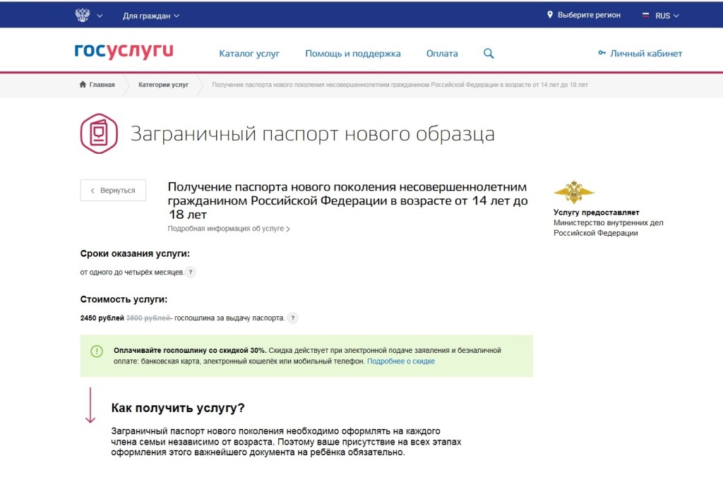Click the location pin icon
The height and width of the screenshot is (482, 723).
549,15
